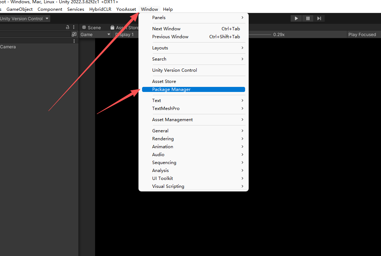Click the Step frame button
Image resolution: width=381 pixels, height=256 pixels.
[319, 18]
